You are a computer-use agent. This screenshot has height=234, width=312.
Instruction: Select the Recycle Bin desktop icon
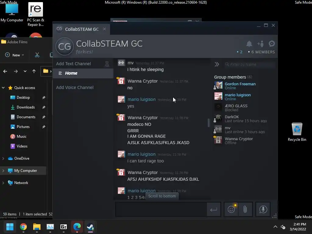click(x=297, y=132)
